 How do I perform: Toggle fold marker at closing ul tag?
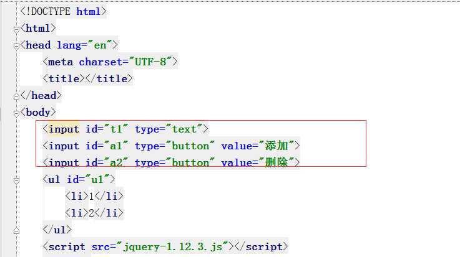pos(16,231)
